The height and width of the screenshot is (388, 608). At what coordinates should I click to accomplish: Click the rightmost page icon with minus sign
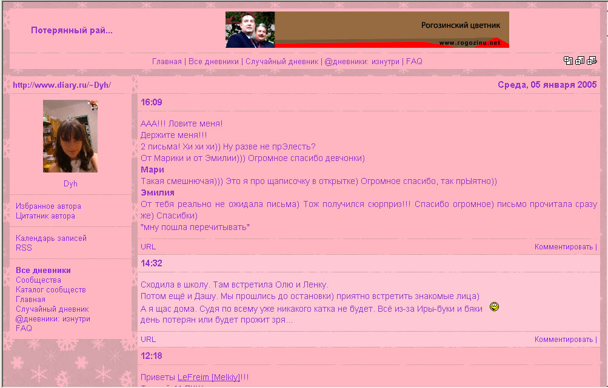(592, 61)
